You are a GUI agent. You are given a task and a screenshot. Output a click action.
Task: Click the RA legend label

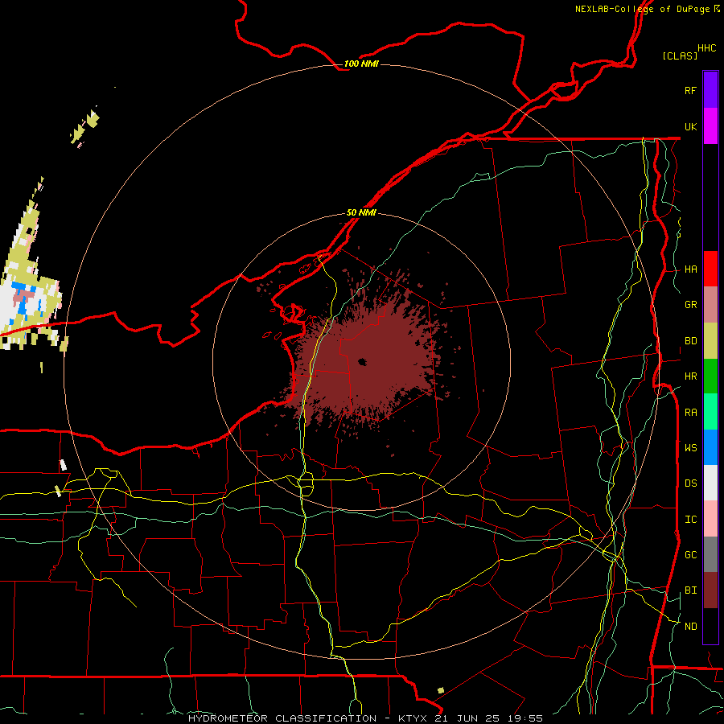690,413
